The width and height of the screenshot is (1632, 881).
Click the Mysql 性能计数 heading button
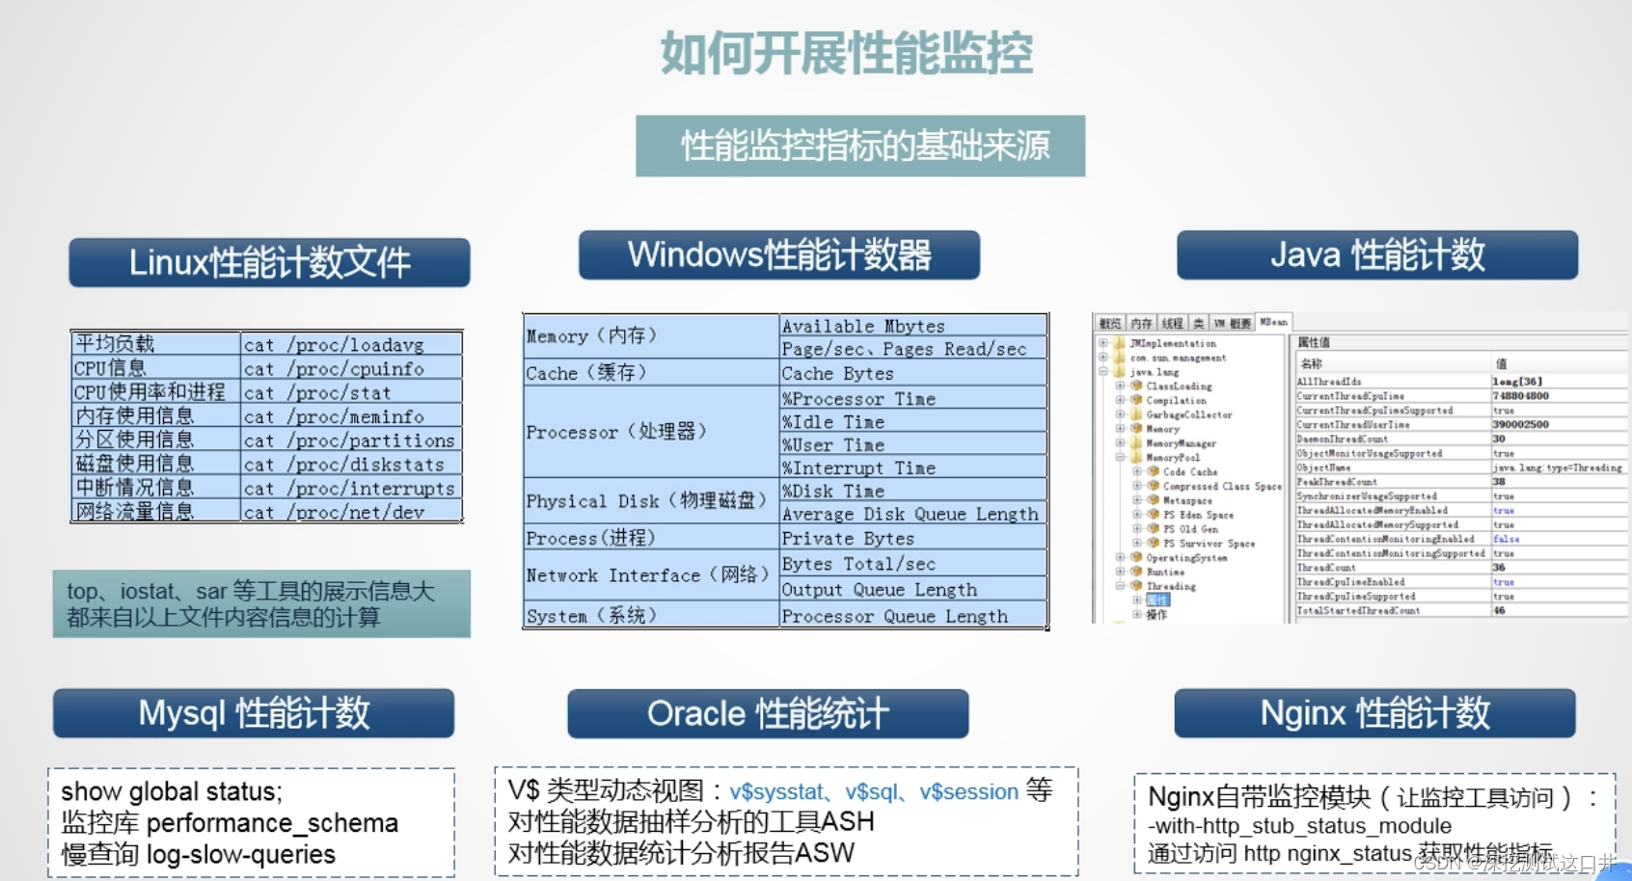(254, 713)
